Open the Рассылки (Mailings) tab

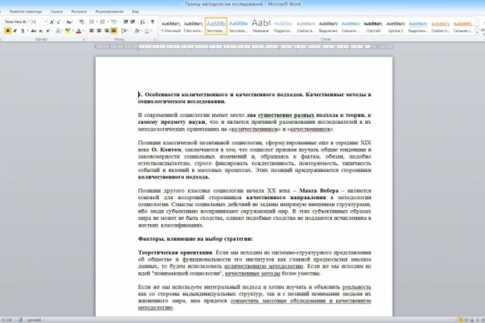pyautogui.click(x=79, y=11)
